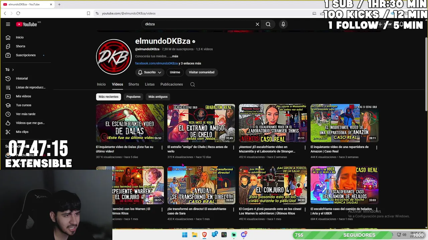The image size is (428, 240).
Task: Open options for Chelo video
Action: click(234, 147)
